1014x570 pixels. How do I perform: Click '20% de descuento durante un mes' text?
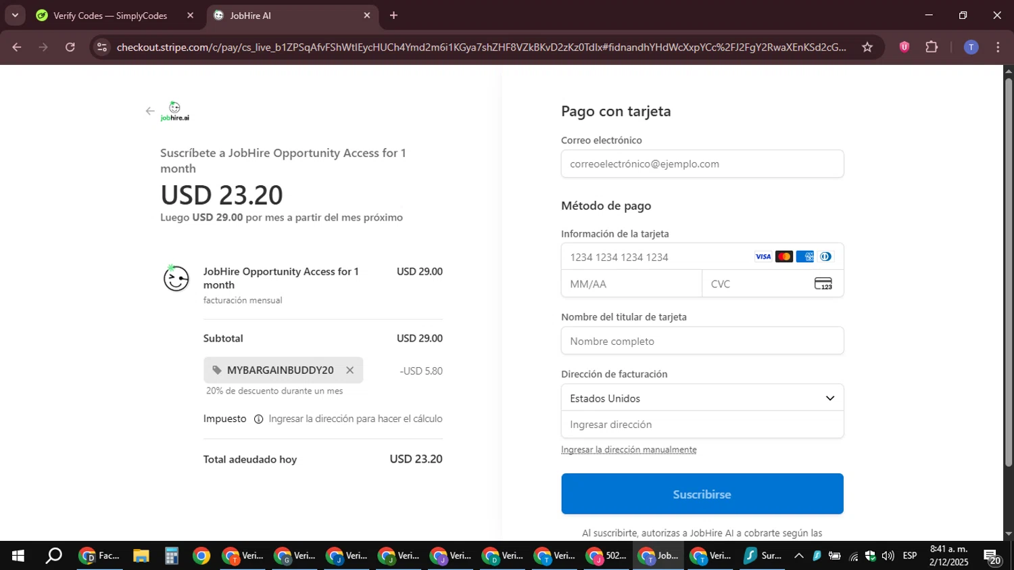(x=274, y=391)
